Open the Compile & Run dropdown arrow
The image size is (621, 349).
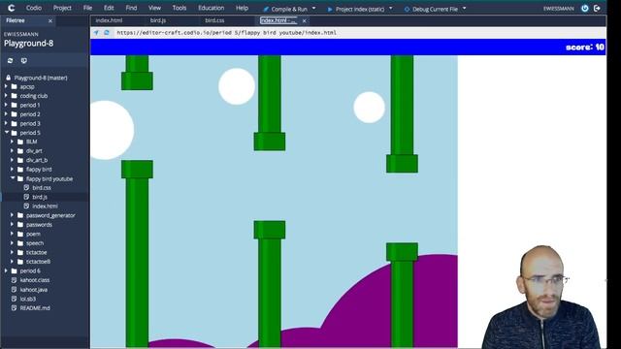pyautogui.click(x=314, y=9)
